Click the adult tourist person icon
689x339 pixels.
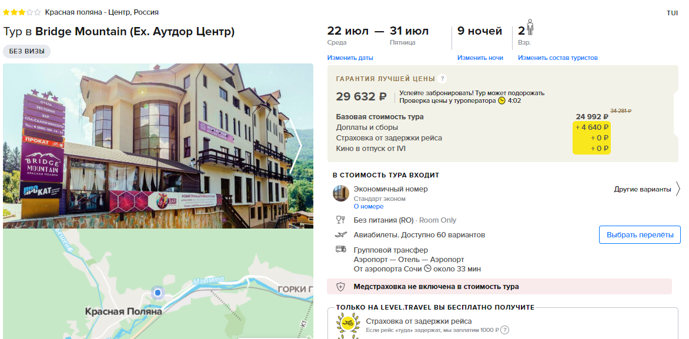pyautogui.click(x=530, y=28)
